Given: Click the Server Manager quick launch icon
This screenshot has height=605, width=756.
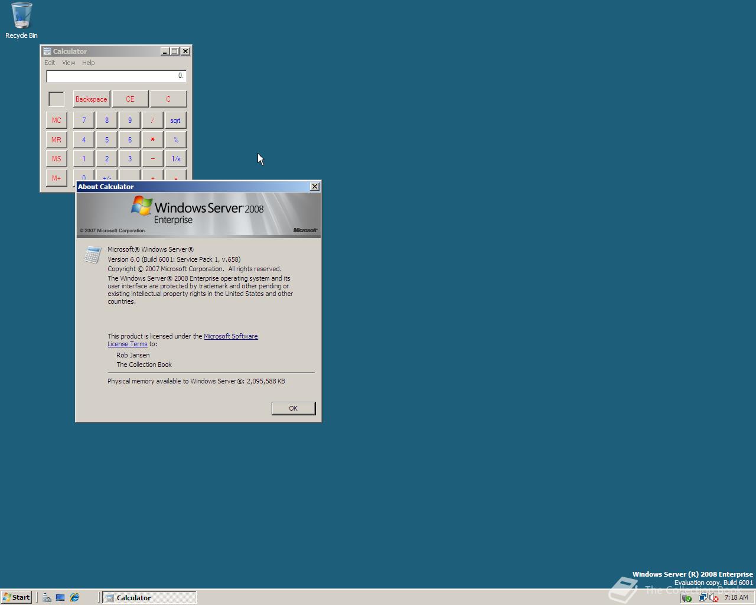Looking at the screenshot, I should coord(47,597).
